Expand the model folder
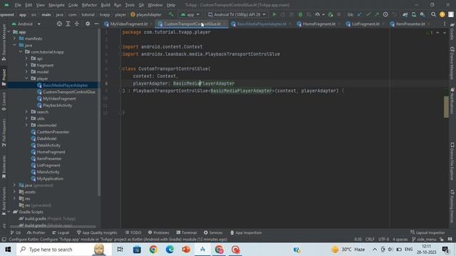The width and height of the screenshot is (456, 256). [x=26, y=72]
